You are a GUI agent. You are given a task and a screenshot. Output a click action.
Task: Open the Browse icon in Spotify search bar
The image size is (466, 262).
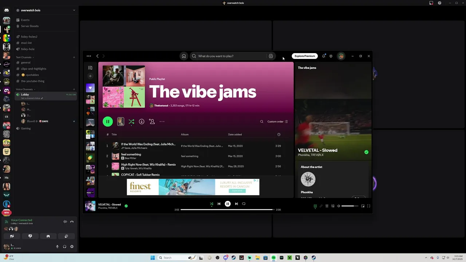(x=270, y=56)
